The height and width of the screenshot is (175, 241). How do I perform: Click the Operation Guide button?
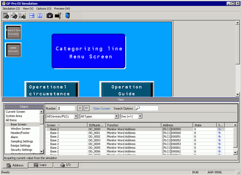click(x=127, y=89)
